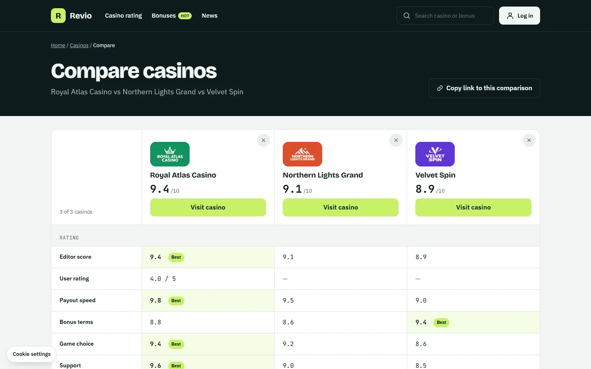Image resolution: width=591 pixels, height=369 pixels.
Task: Click the HOT badge next to Bonuses
Action: click(x=185, y=16)
